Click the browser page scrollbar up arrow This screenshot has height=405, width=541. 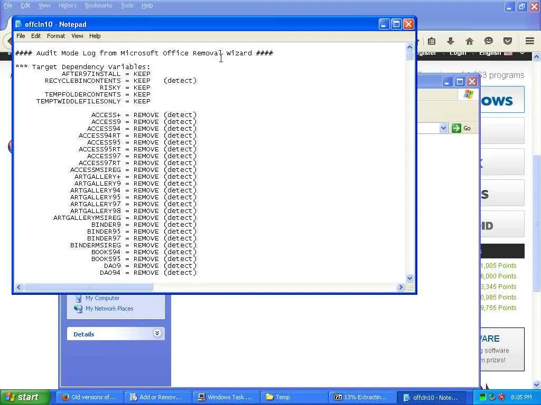coord(537,56)
